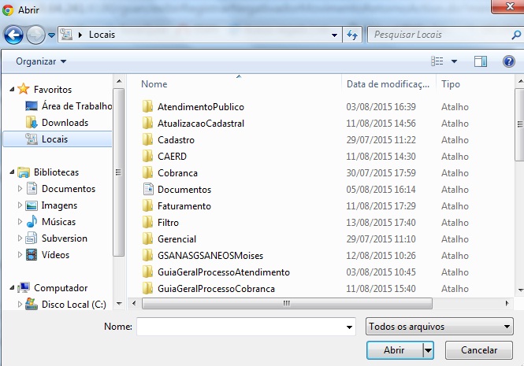Image resolution: width=524 pixels, height=366 pixels.
Task: Click the change view icon
Action: (x=437, y=61)
